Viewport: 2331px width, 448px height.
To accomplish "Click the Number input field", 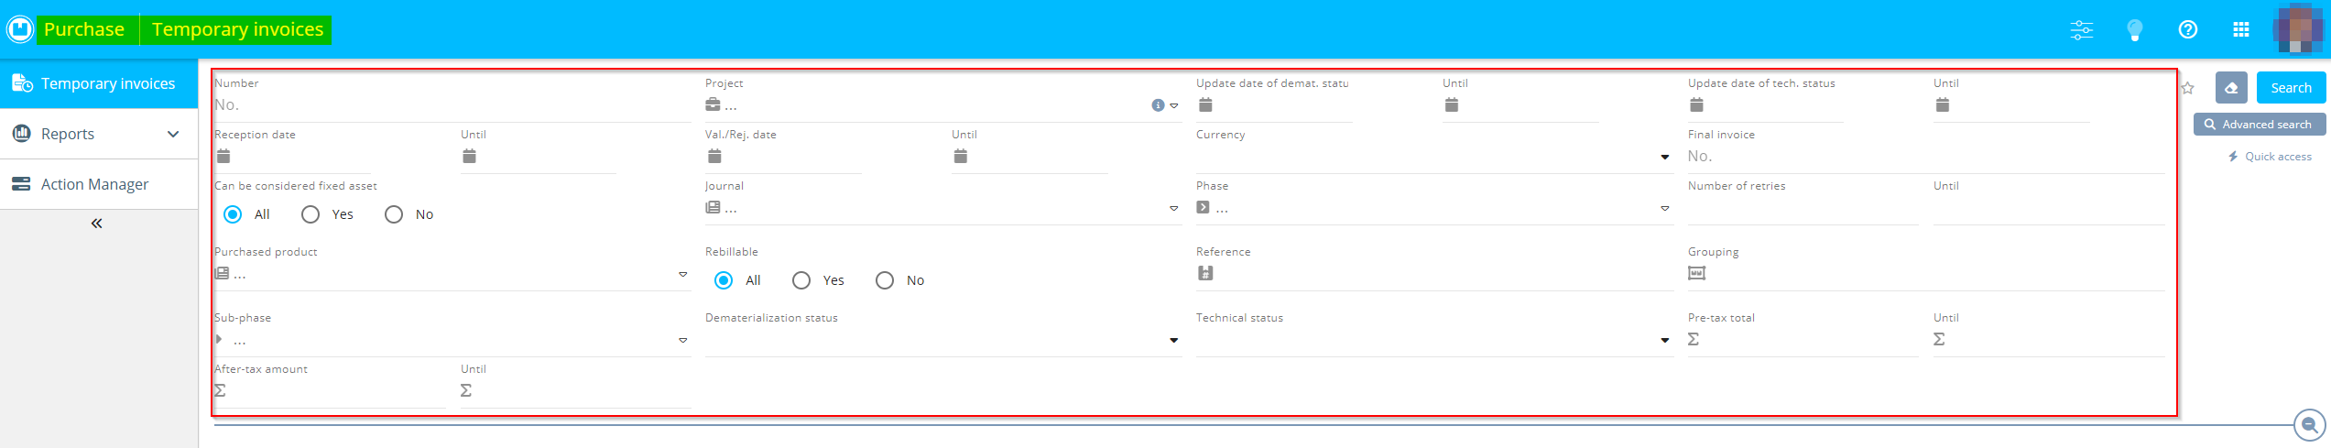I will [x=451, y=105].
